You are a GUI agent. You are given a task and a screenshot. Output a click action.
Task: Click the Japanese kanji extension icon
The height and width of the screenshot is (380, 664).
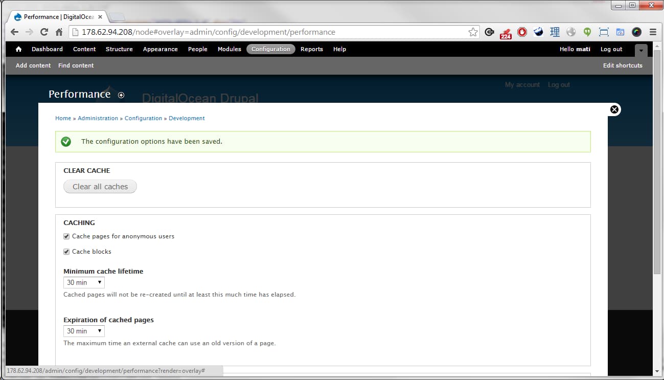(x=555, y=32)
